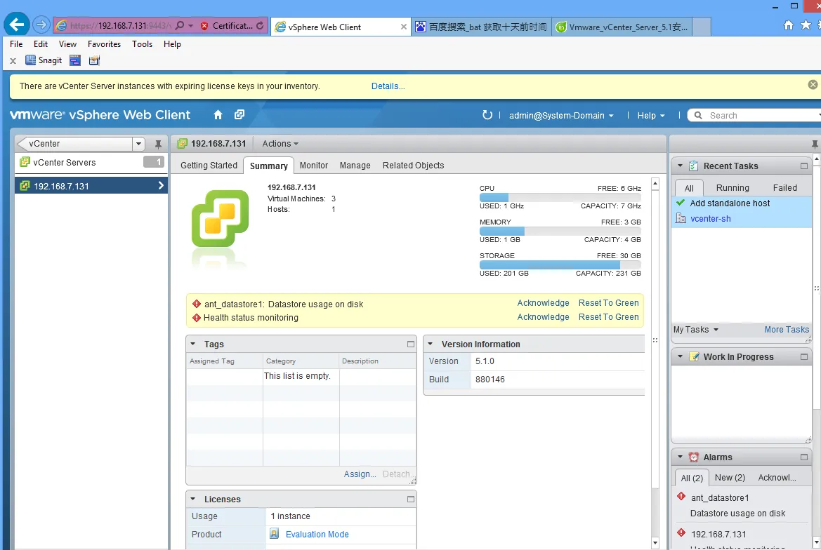This screenshot has width=821, height=550.
Task: Open browser favorites star icon
Action: click(806, 25)
